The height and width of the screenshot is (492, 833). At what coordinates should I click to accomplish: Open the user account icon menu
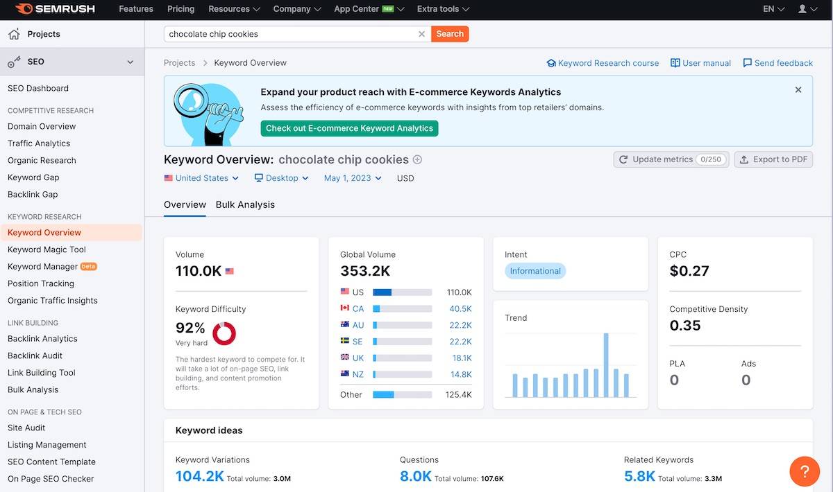point(807,9)
